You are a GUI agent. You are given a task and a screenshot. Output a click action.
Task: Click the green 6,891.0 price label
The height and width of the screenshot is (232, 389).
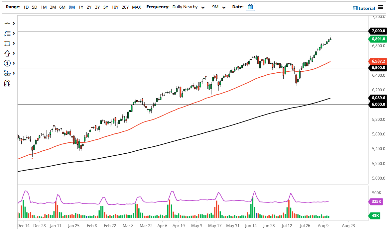377,39
